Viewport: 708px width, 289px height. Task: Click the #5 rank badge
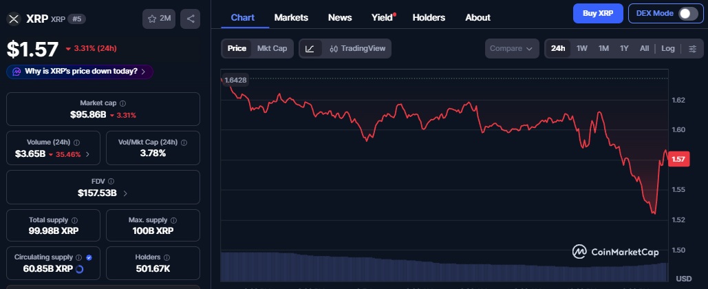click(x=77, y=19)
